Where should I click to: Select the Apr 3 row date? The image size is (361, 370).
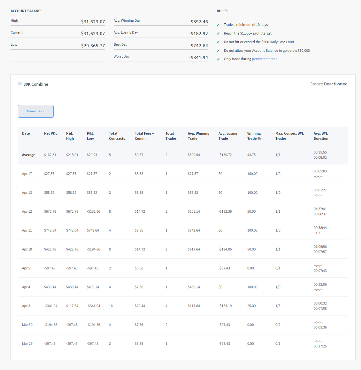coord(26,306)
